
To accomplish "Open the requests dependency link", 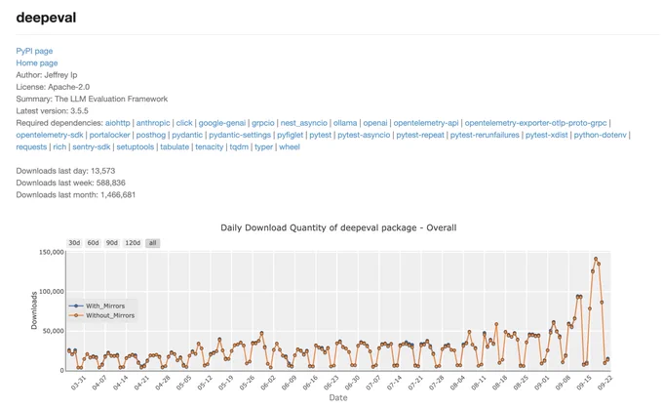I will pyautogui.click(x=31, y=146).
